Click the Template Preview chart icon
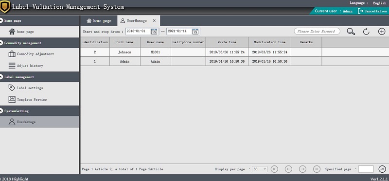This screenshot has width=389, height=181. click(x=12, y=99)
